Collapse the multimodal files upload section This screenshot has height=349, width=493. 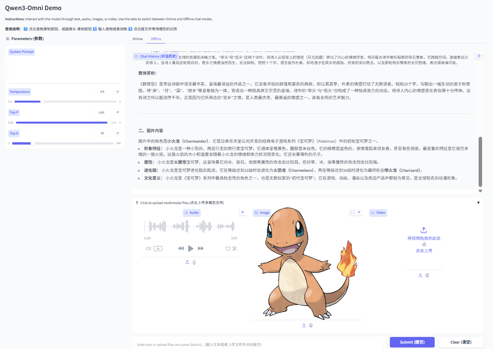pyautogui.click(x=478, y=202)
